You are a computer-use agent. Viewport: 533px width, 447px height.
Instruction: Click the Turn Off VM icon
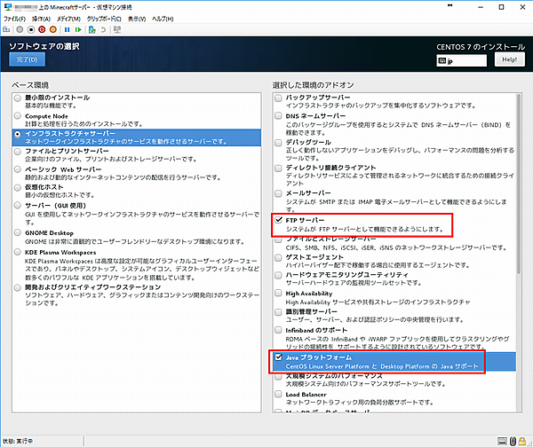click(x=31, y=28)
